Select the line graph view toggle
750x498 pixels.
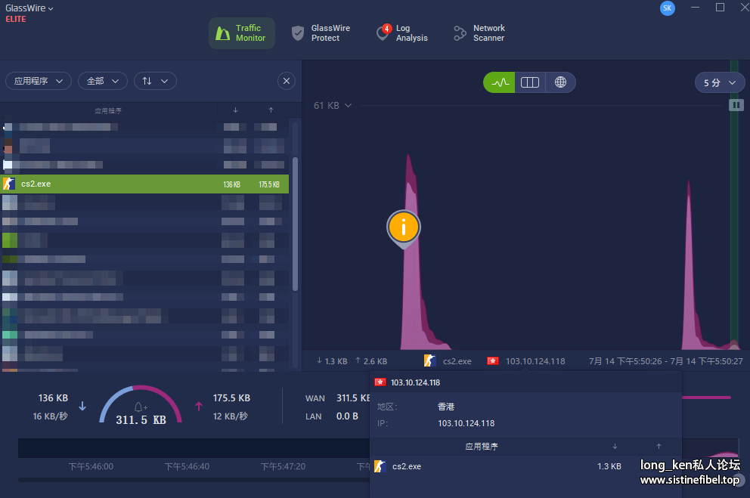(499, 82)
